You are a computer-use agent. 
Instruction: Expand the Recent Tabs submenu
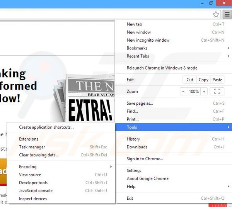click(174, 56)
